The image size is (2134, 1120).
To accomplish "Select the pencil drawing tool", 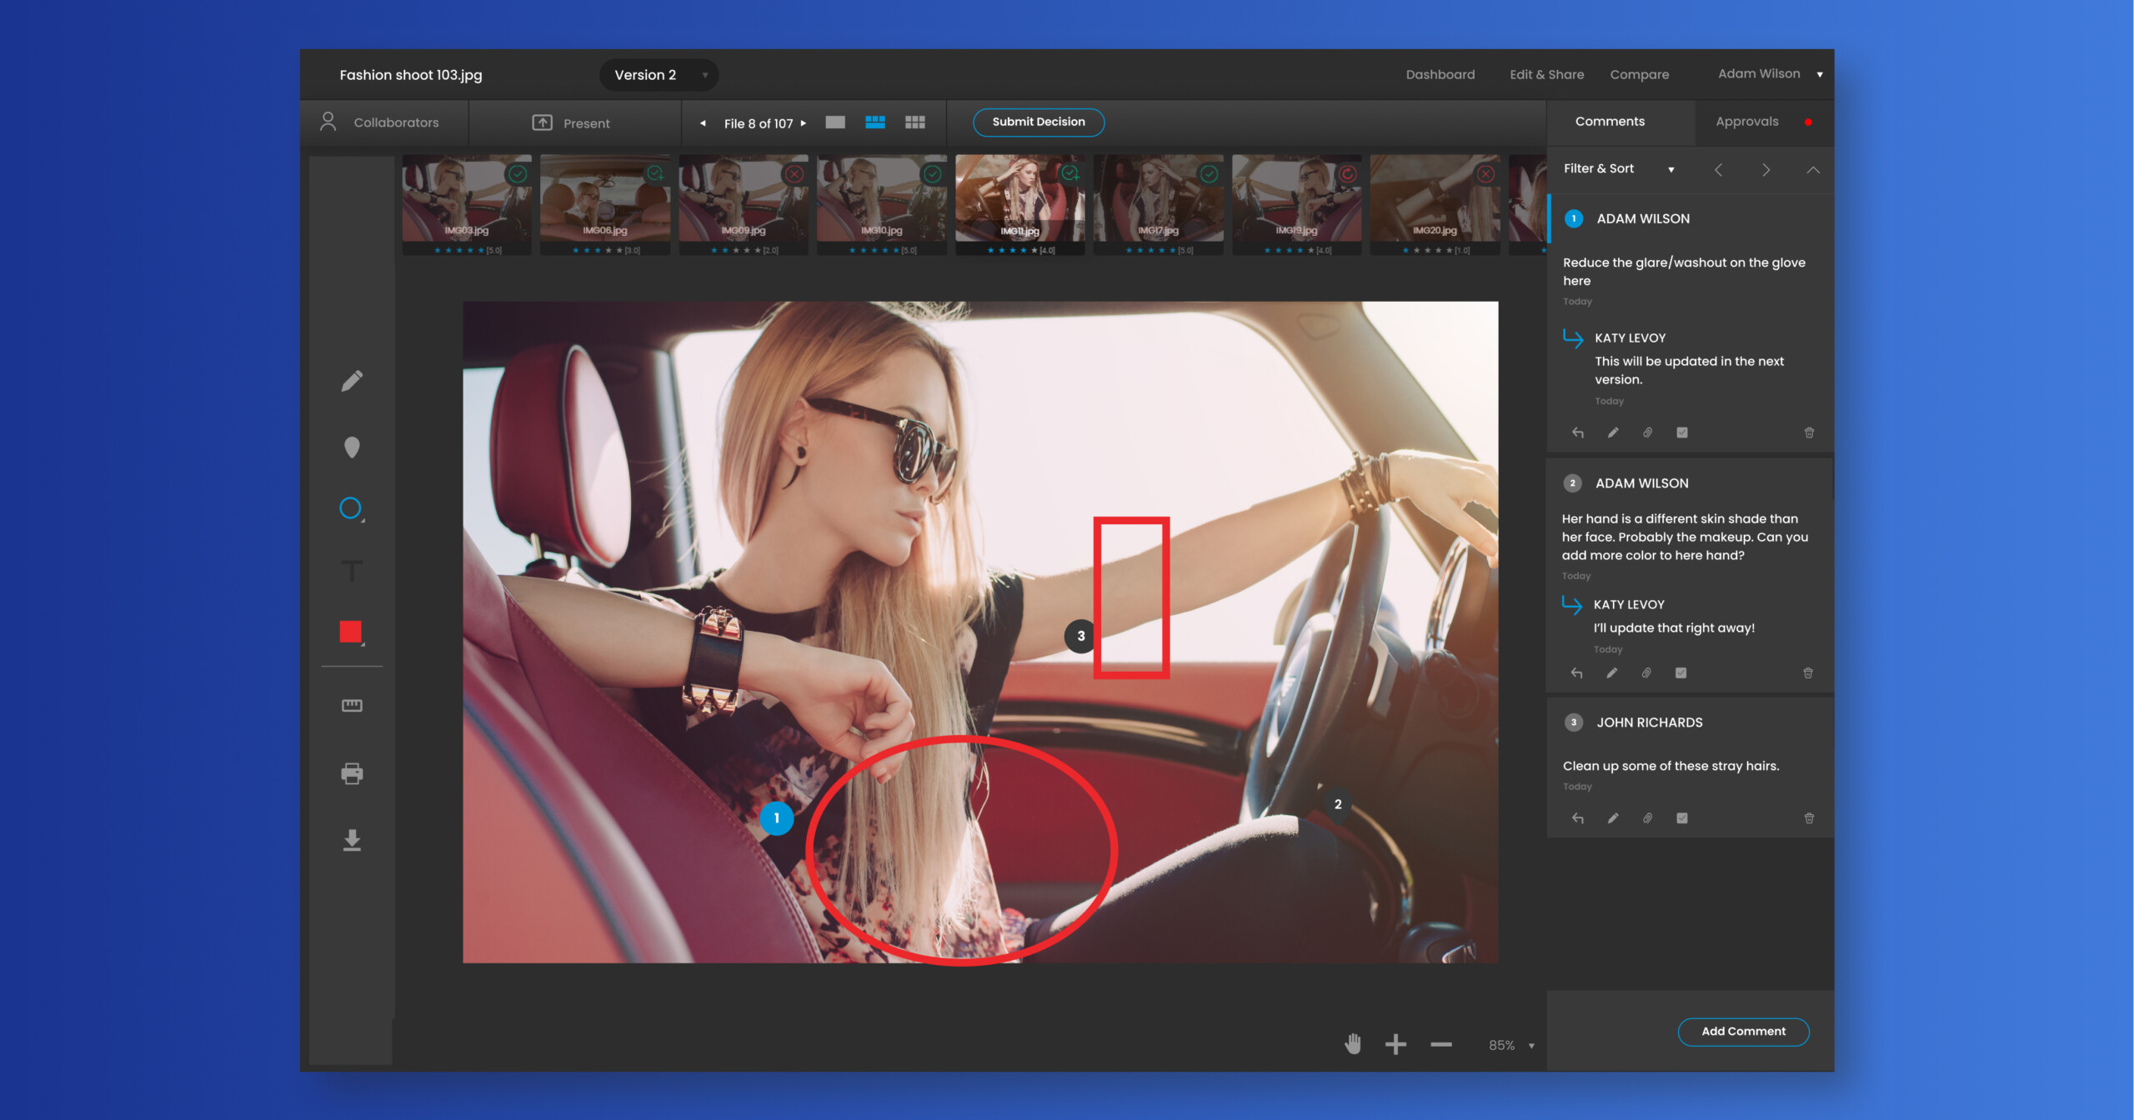I will [x=352, y=381].
